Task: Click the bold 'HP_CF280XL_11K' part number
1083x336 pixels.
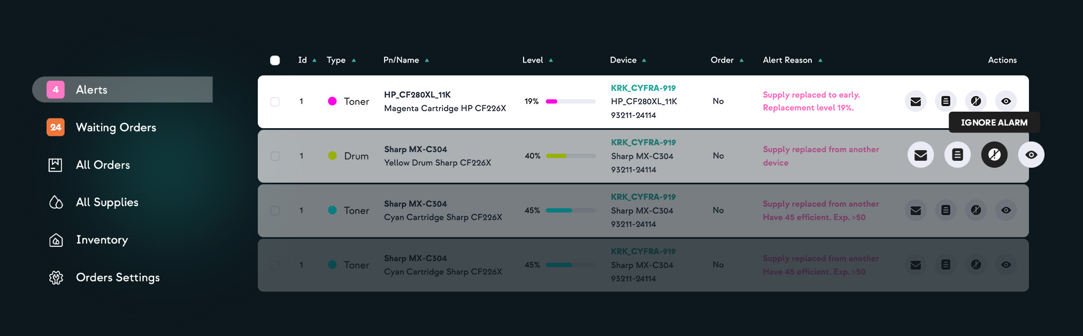Action: click(417, 95)
